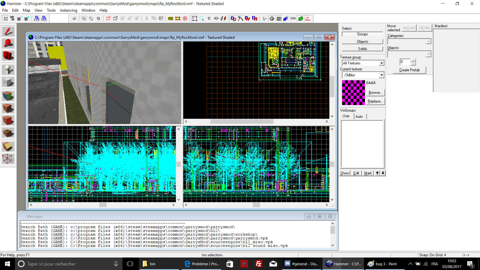Image resolution: width=480 pixels, height=270 pixels.
Task: Click the Copy icon in toolbar
Action: point(154,18)
